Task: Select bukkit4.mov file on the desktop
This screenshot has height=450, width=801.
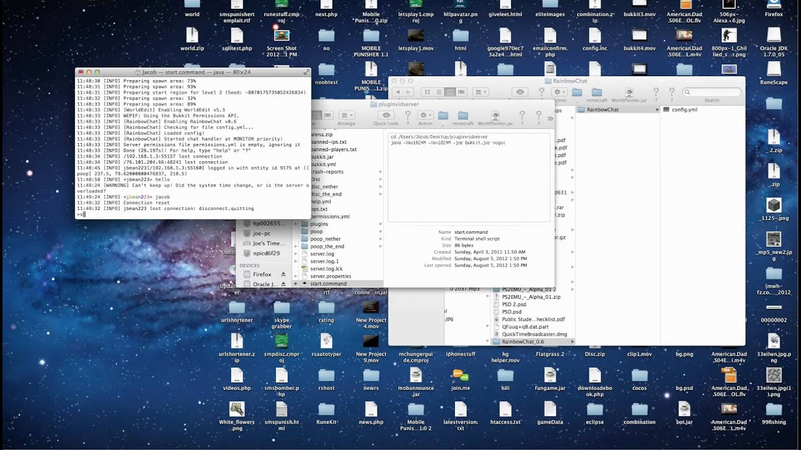Action: [640, 40]
